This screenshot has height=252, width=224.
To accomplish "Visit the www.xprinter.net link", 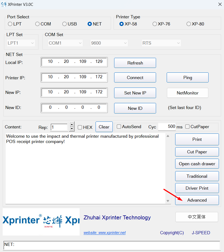I will click(x=105, y=233).
